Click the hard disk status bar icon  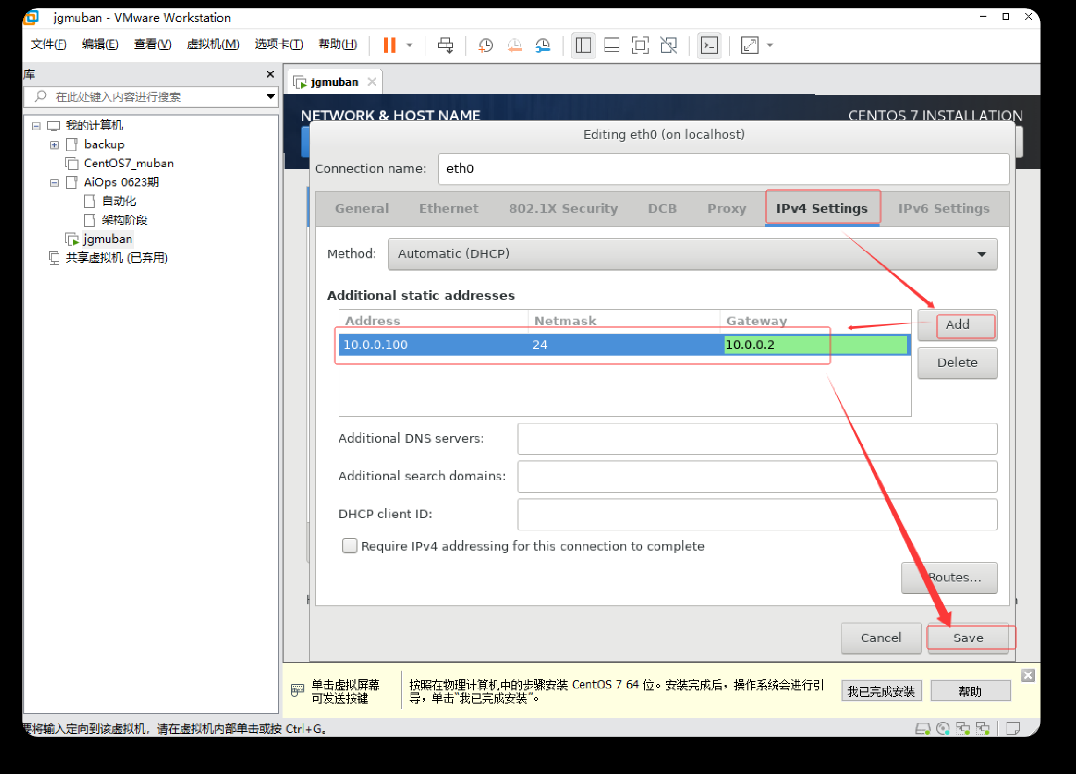(x=923, y=729)
